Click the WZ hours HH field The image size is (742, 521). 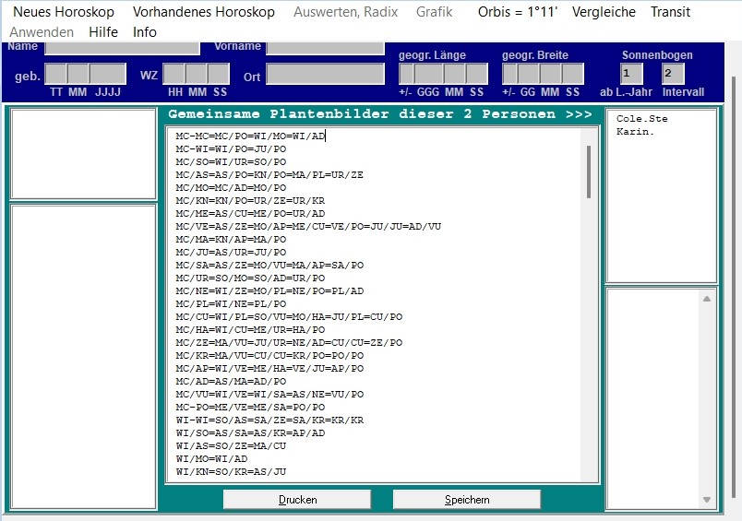click(x=174, y=74)
